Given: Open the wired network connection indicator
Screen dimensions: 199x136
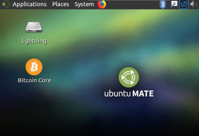Looking at the screenshot, I should tap(173, 4).
